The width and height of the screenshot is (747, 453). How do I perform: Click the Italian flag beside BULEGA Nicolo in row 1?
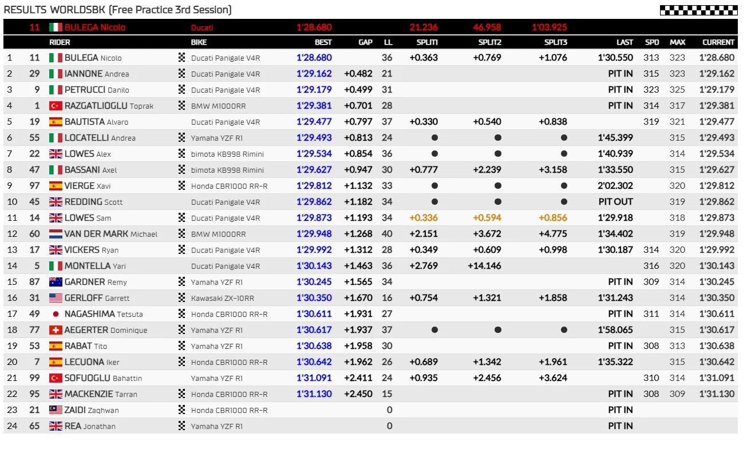[56, 58]
